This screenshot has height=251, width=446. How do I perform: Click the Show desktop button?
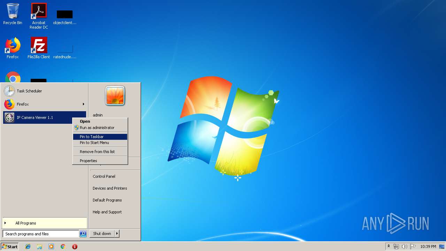pyautogui.click(x=442, y=246)
